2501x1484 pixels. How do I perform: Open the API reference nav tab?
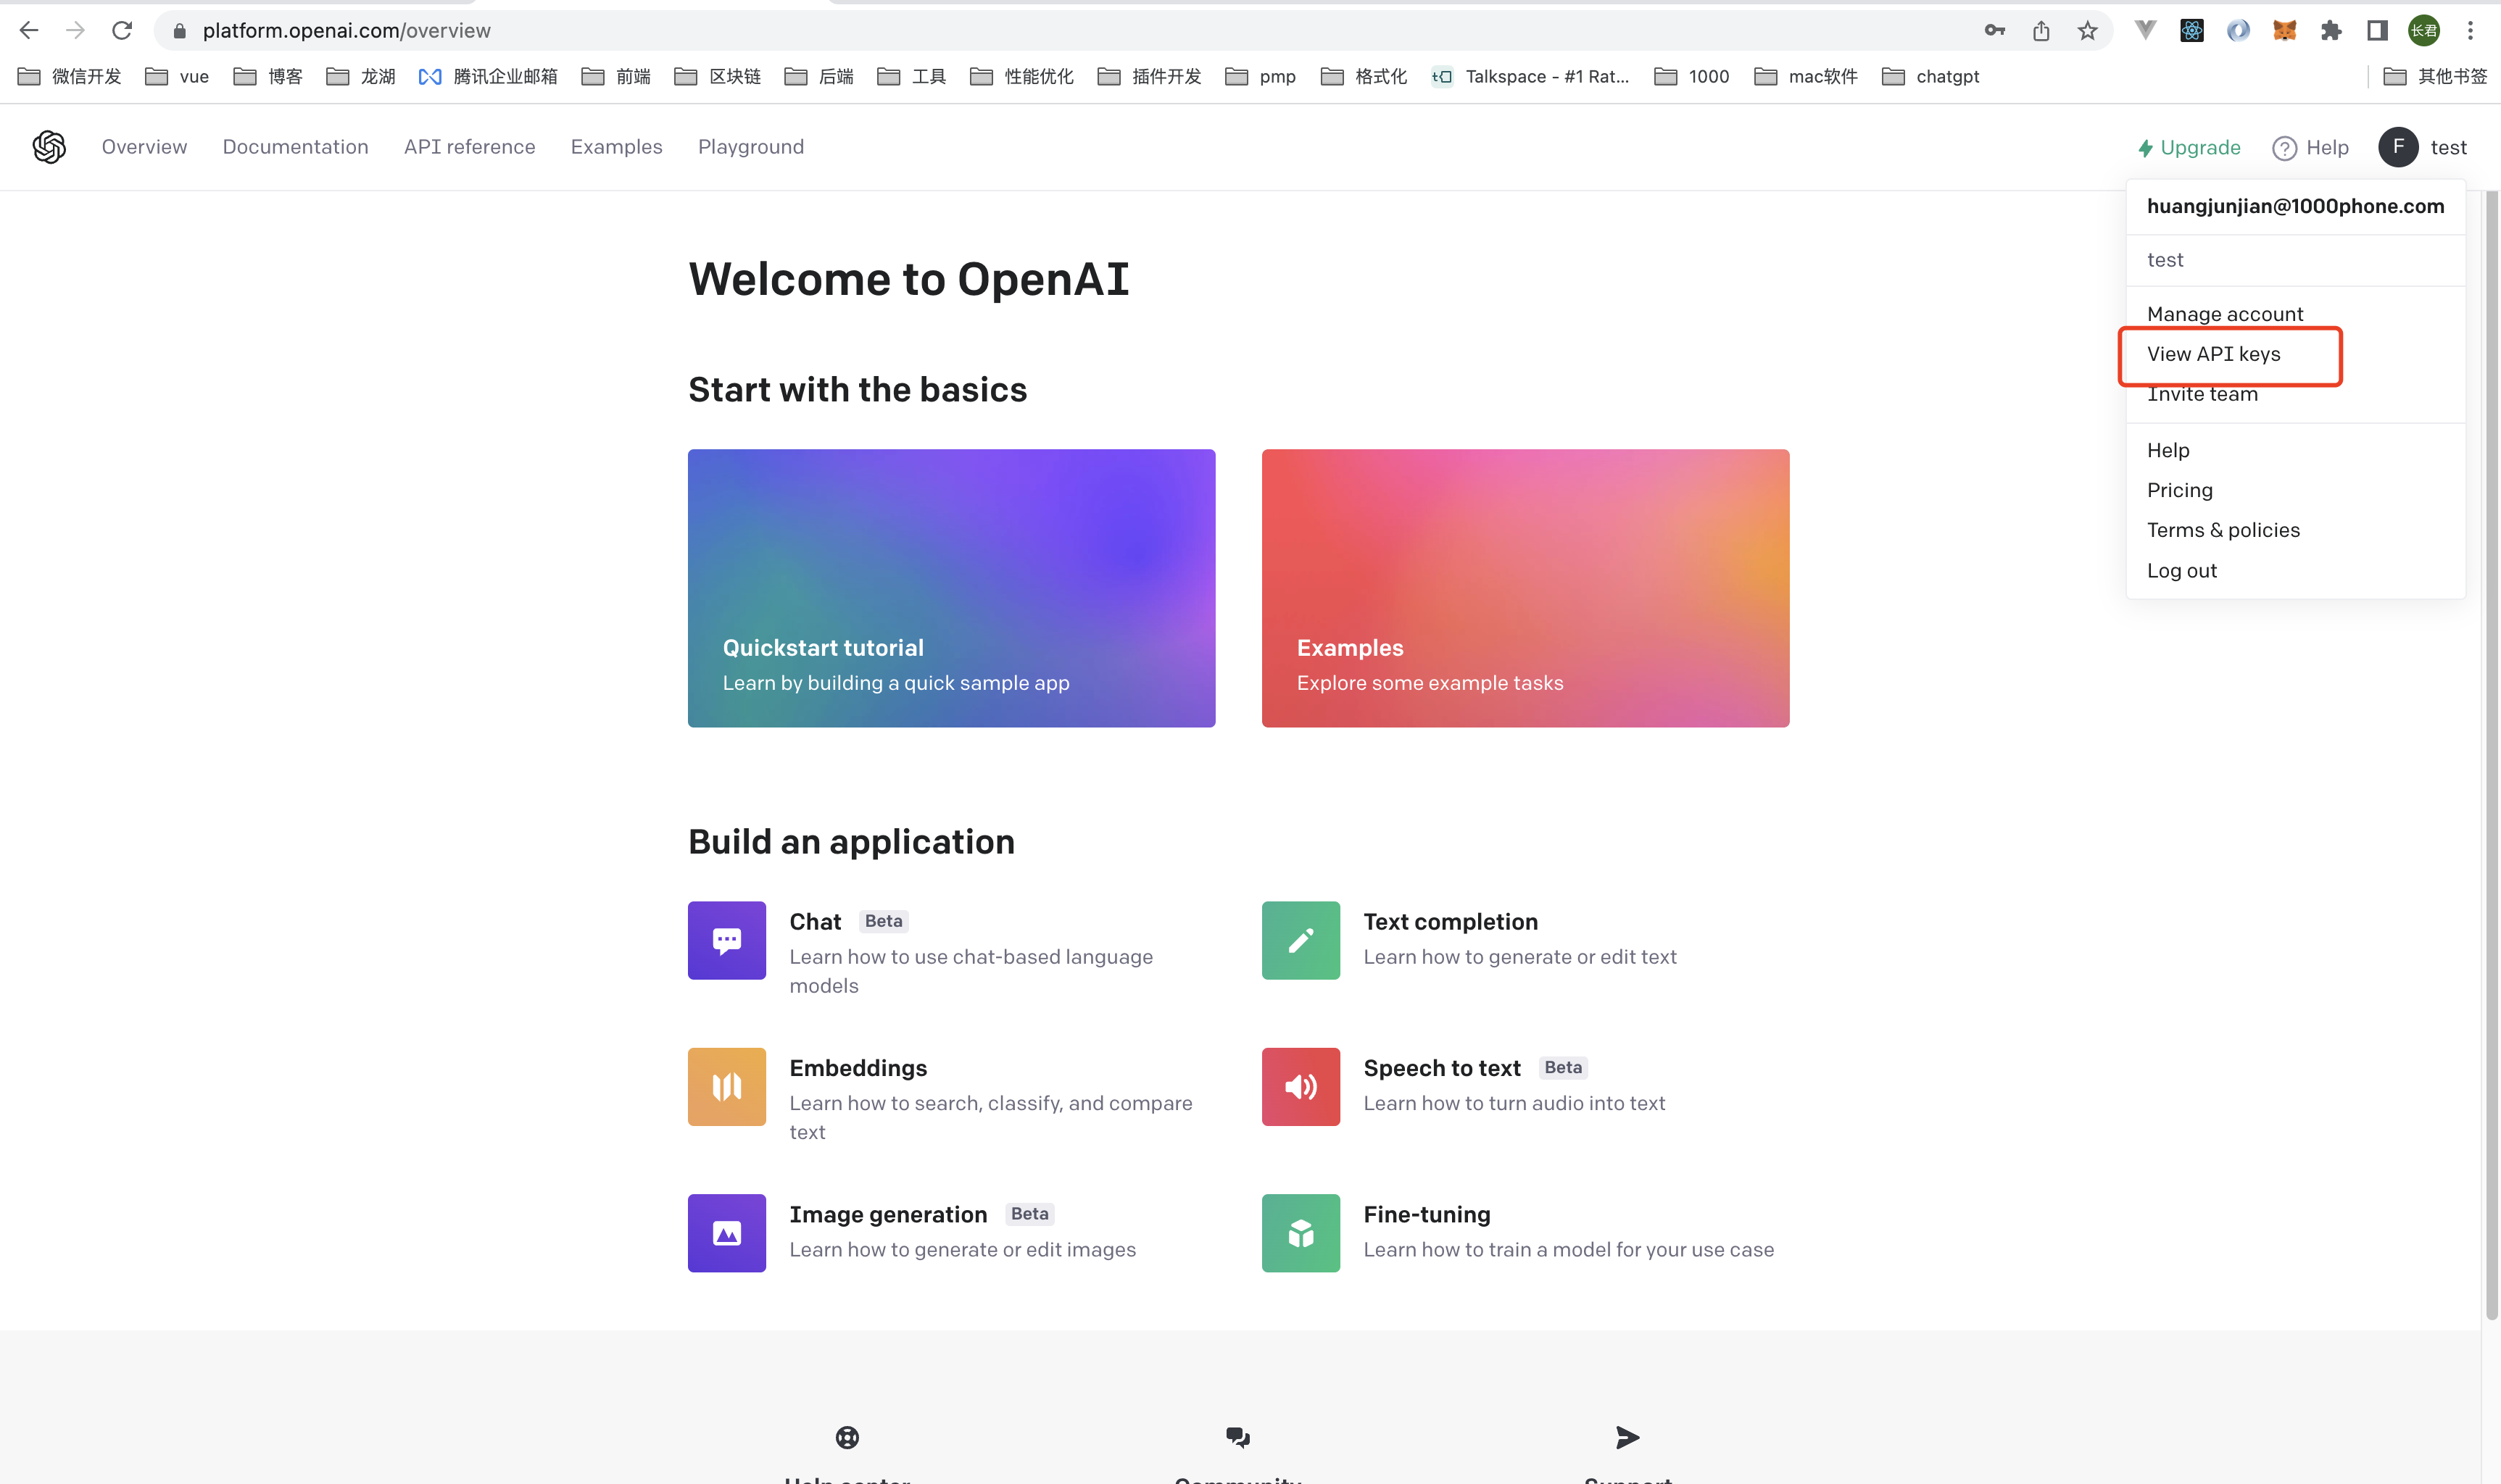point(469,147)
